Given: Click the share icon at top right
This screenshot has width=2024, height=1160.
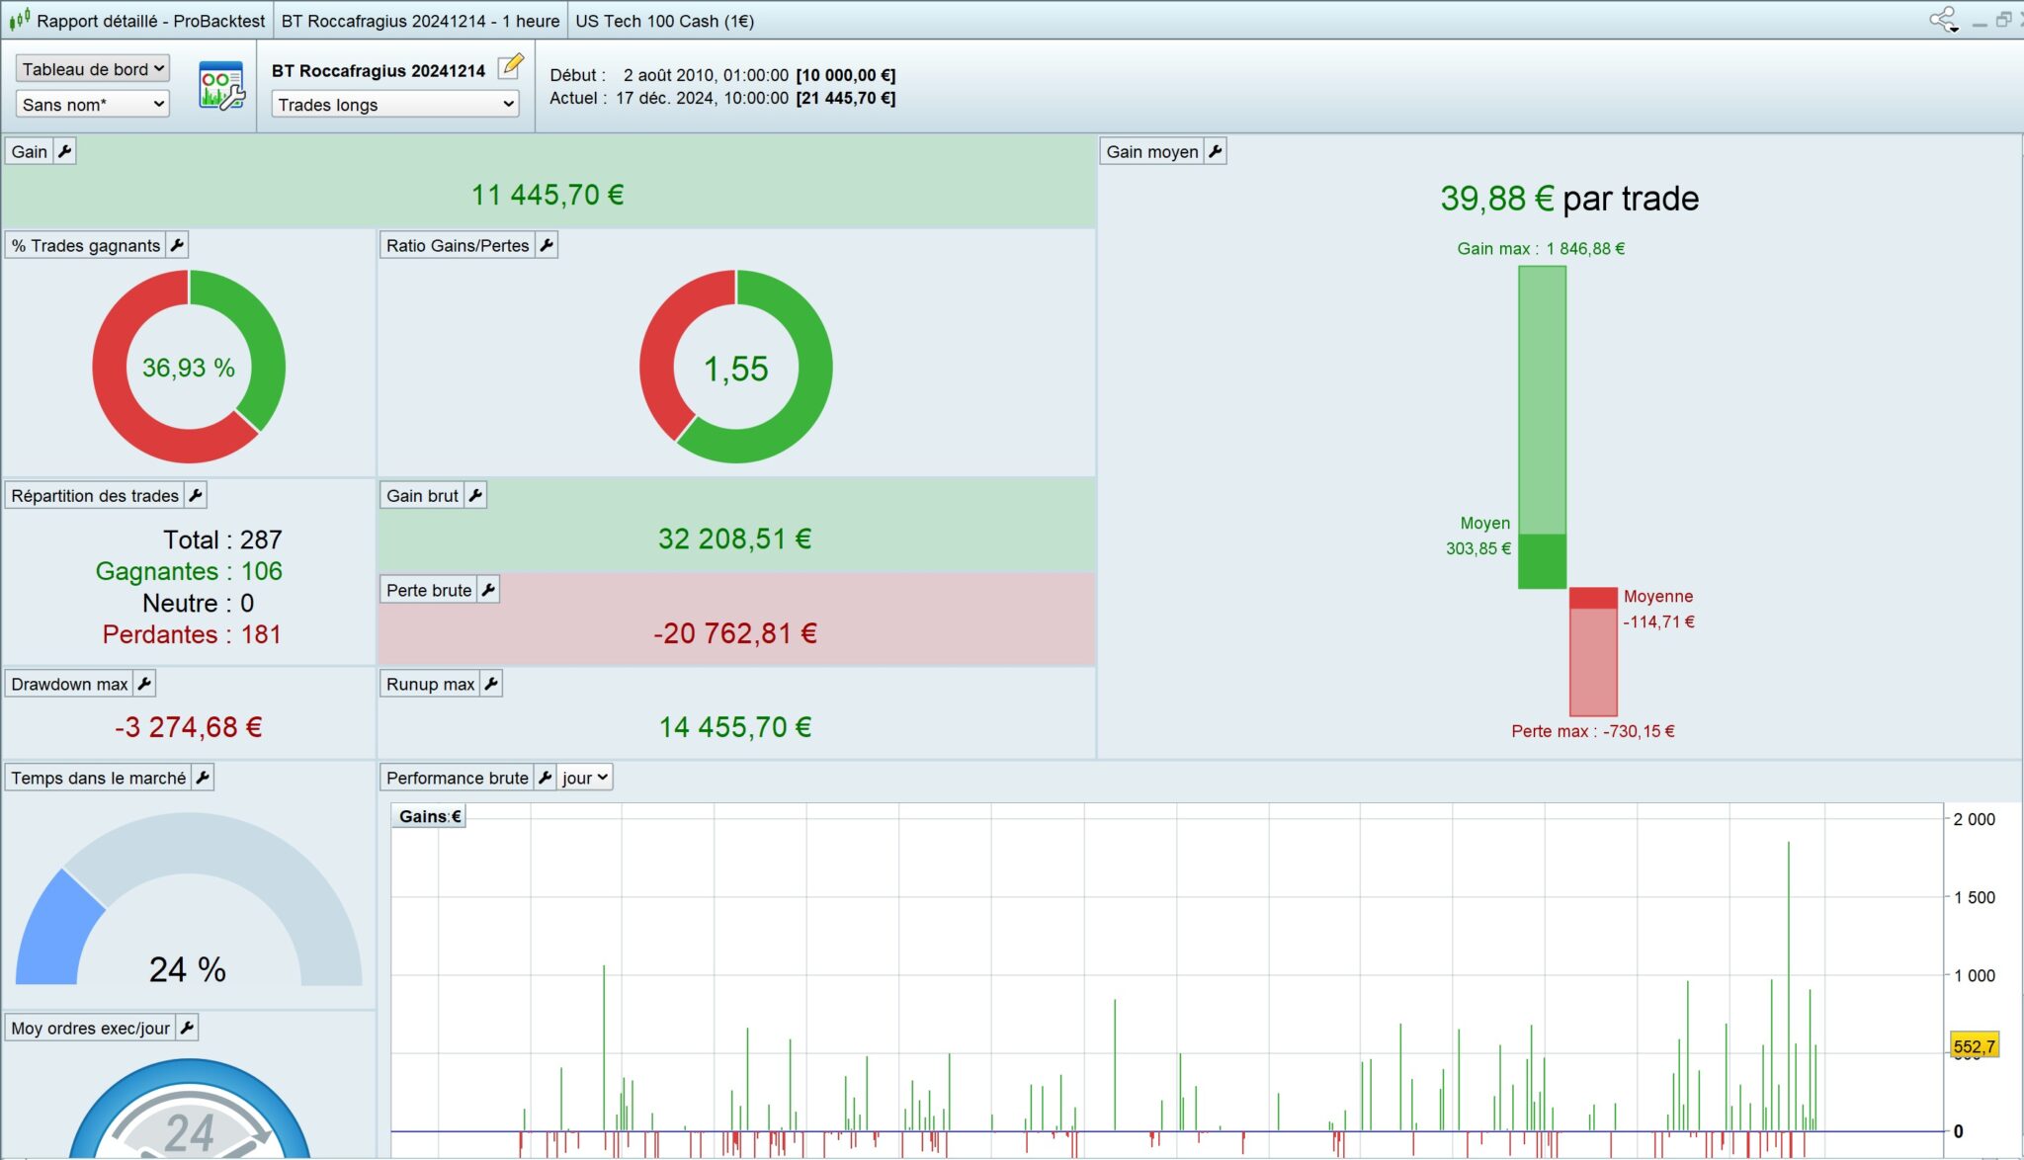Looking at the screenshot, I should 1943,20.
